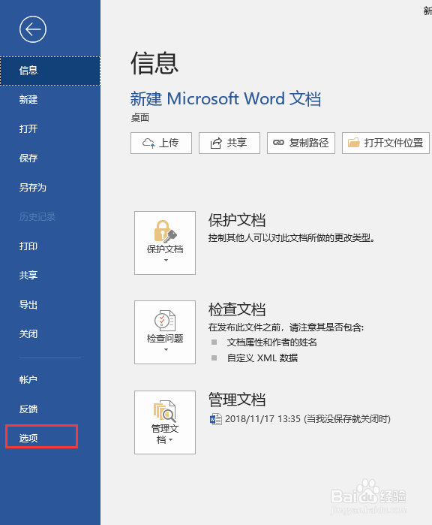Click the Word file icon by the 2018/11/17 version
Viewport: 432px width, 525px height.
(x=216, y=419)
